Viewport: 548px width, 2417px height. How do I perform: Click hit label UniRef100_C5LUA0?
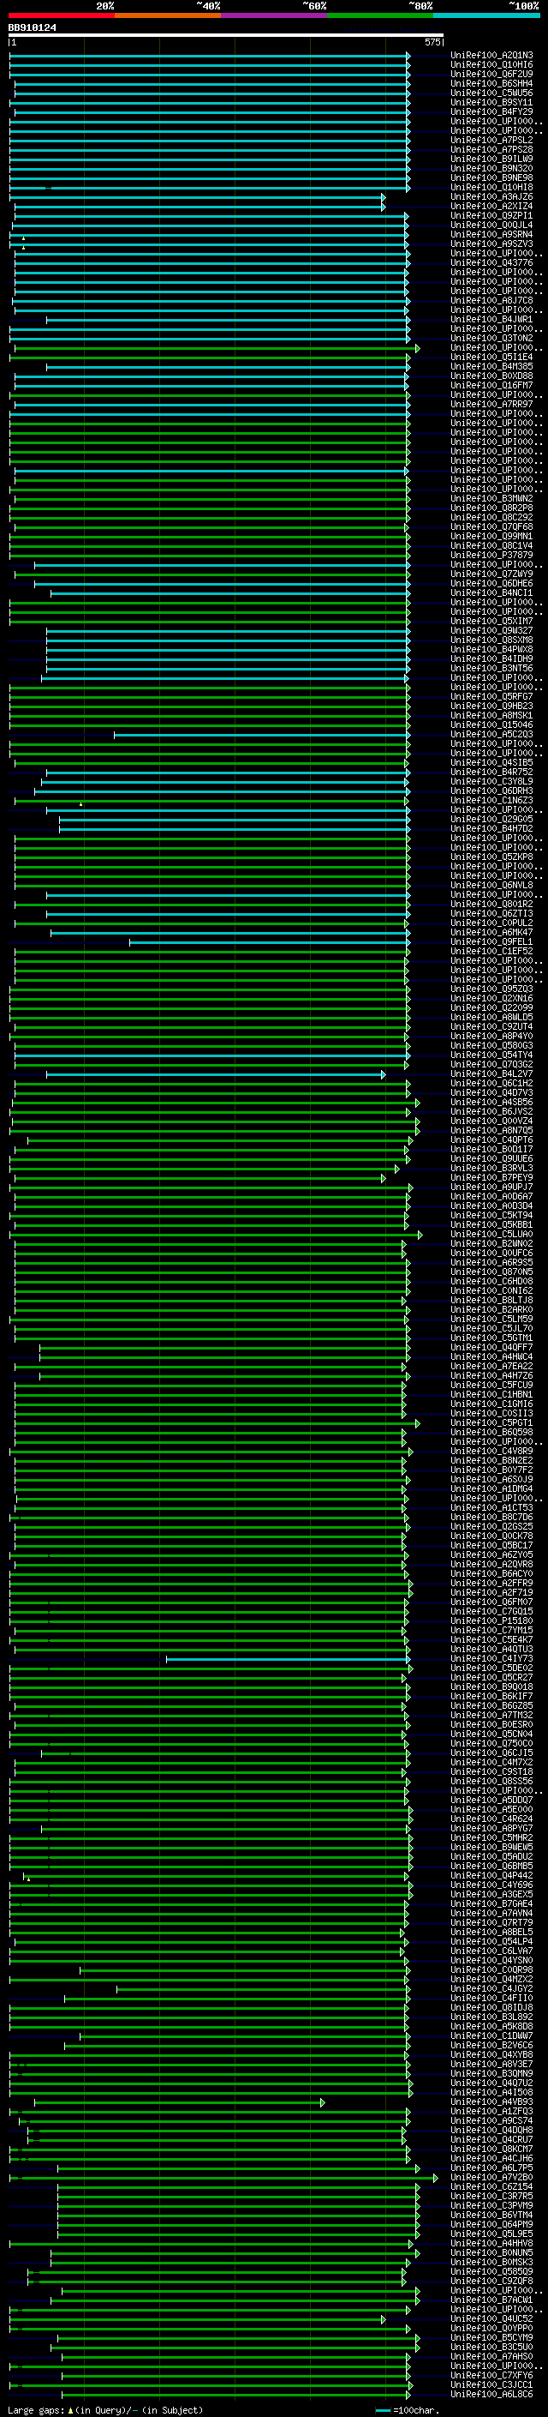(491, 1234)
